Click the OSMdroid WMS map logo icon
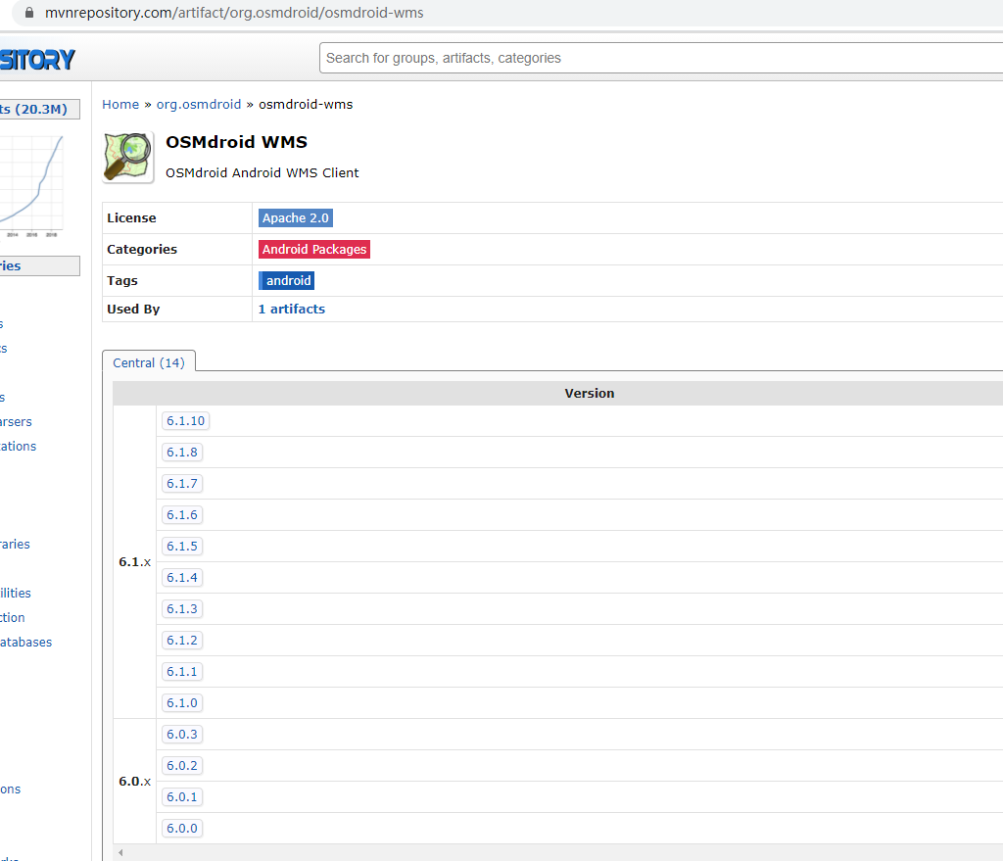This screenshot has width=1003, height=861. tap(128, 157)
